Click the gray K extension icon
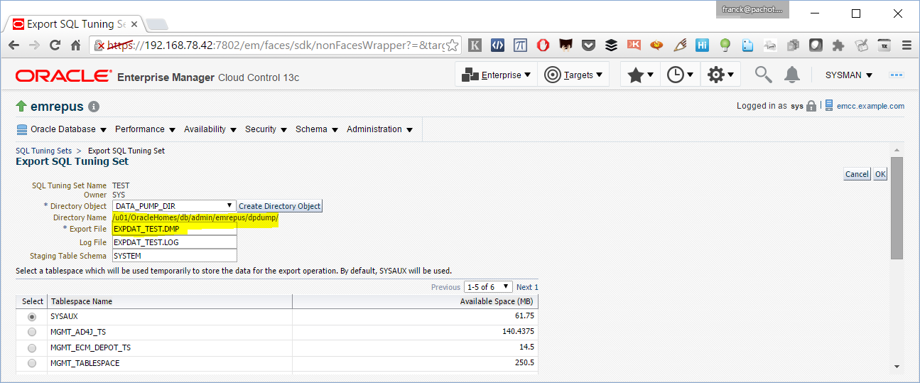This screenshot has height=383, width=920. click(475, 45)
